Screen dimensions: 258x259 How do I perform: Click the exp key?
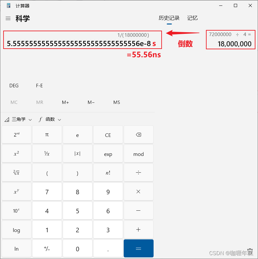(108, 154)
